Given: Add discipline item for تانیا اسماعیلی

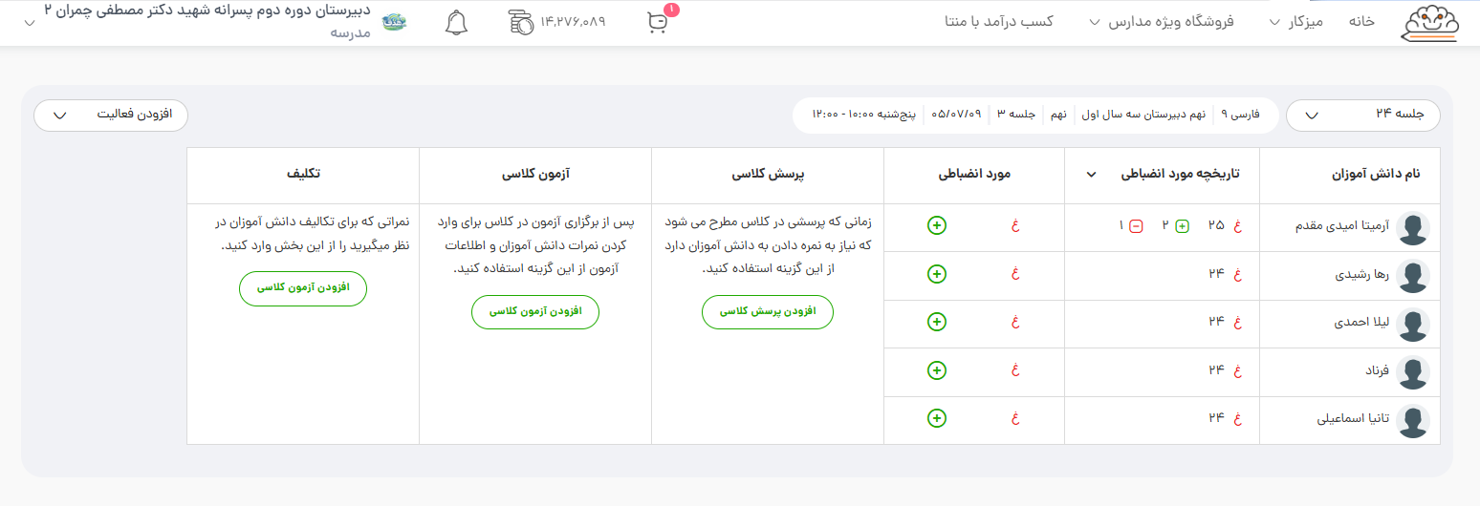Looking at the screenshot, I should tap(936, 417).
